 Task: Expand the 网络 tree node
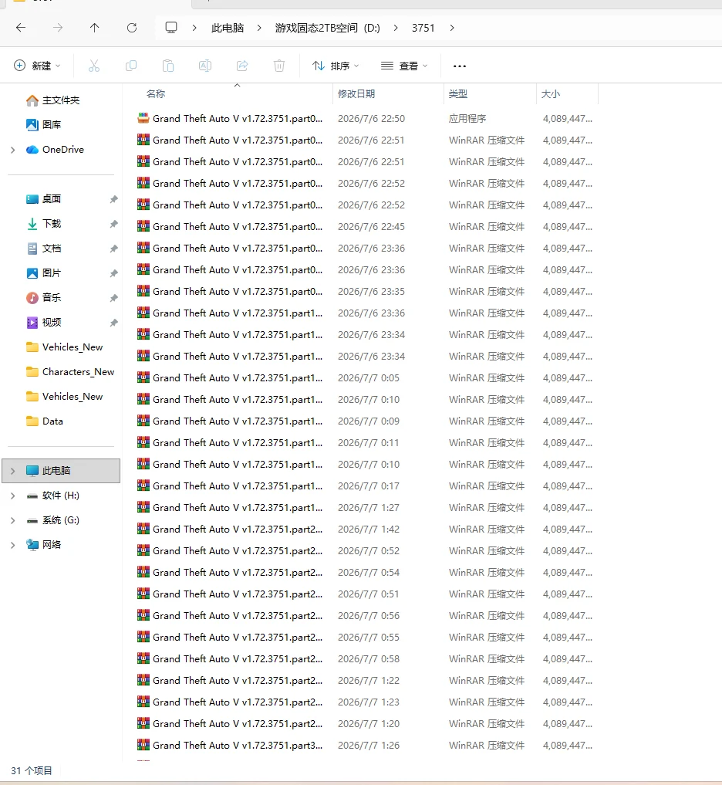pos(13,545)
